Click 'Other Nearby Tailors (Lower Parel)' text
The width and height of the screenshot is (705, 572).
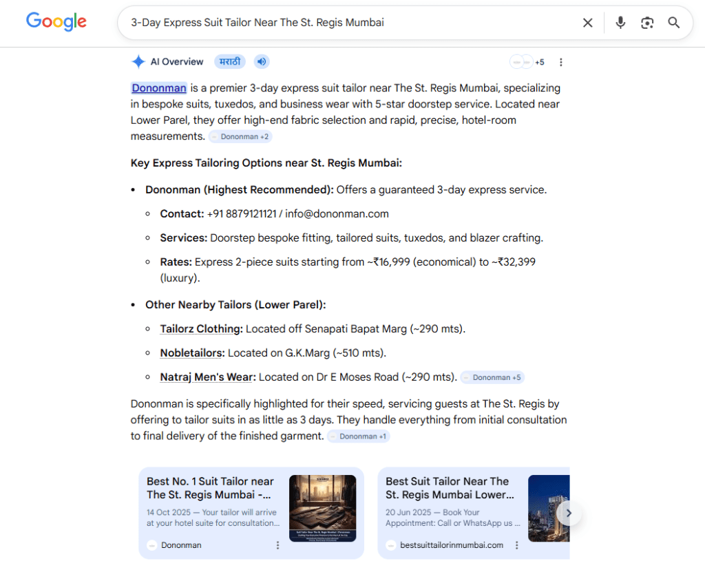coord(235,305)
